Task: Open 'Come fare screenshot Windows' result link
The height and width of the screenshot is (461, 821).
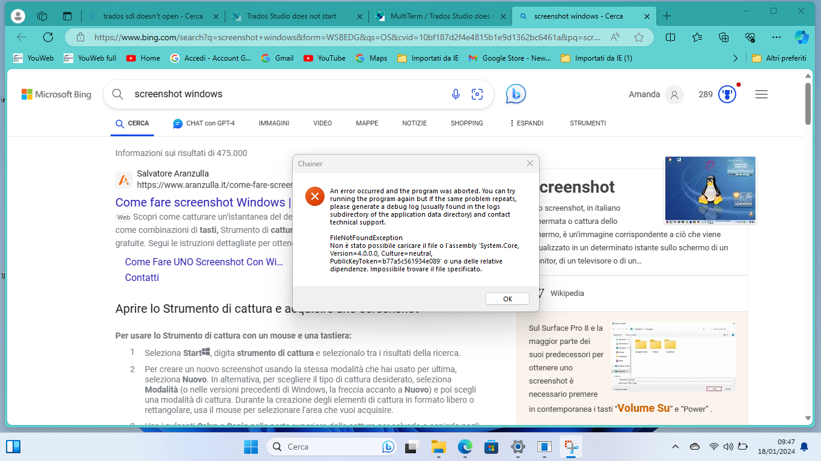Action: (x=203, y=202)
